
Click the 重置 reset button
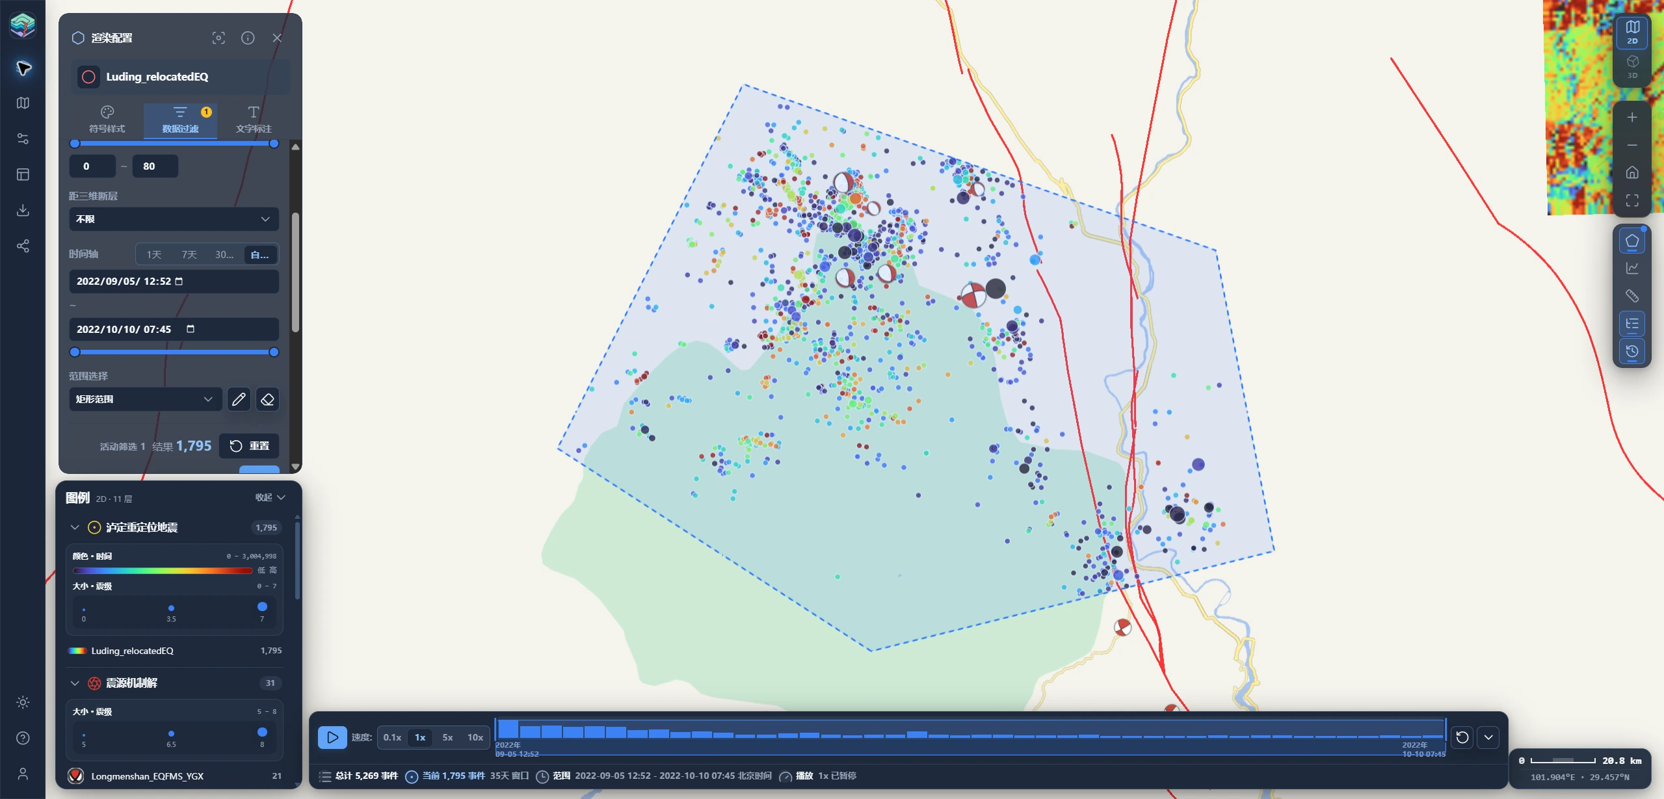point(250,446)
